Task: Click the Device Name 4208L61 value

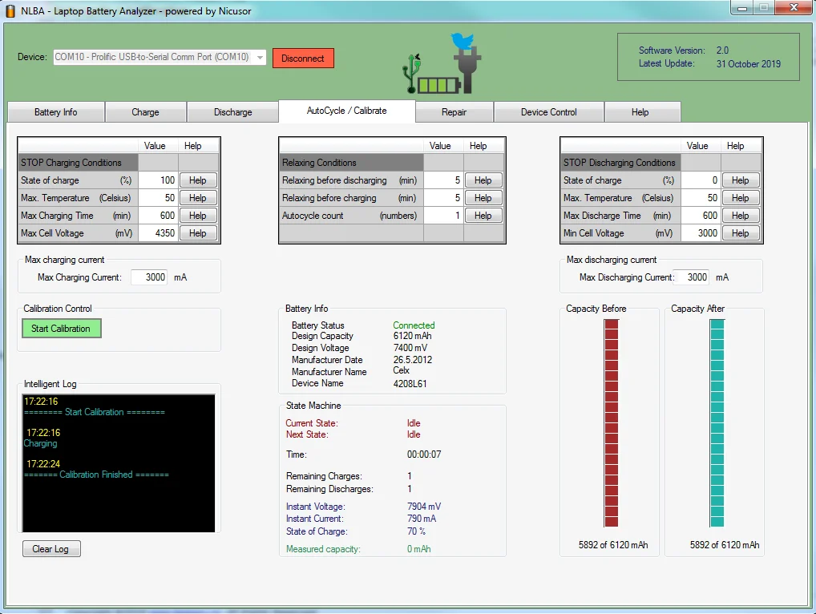Action: [410, 383]
